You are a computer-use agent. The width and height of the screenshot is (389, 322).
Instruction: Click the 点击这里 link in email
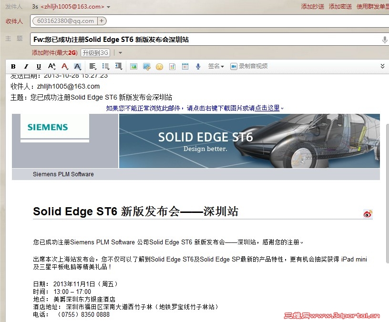pyautogui.click(x=267, y=108)
